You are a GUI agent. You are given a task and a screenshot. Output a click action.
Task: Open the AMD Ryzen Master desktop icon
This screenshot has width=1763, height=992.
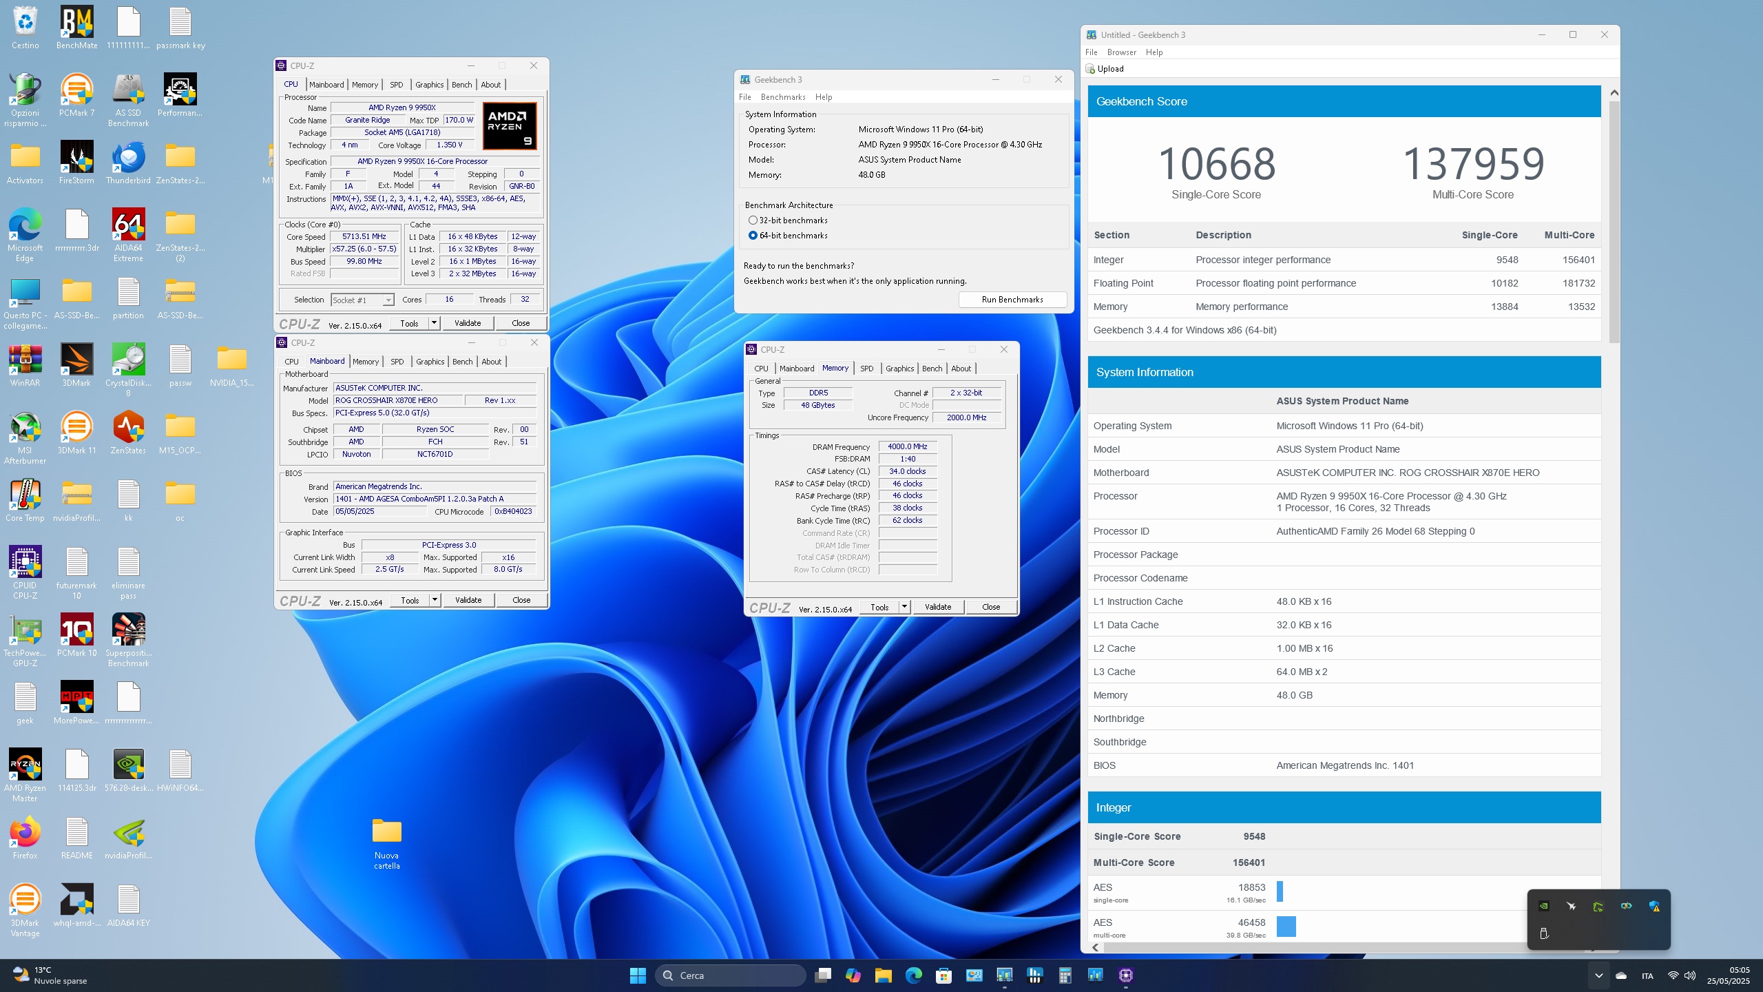(x=25, y=776)
